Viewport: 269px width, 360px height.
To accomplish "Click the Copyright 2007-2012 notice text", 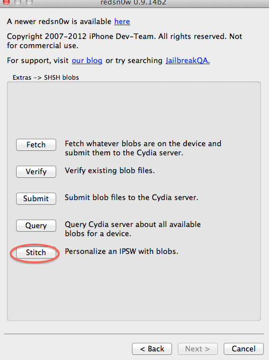I will tap(124, 41).
